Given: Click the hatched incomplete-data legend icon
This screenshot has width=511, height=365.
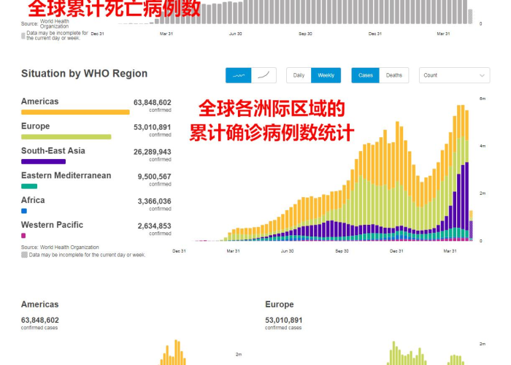Looking at the screenshot, I should pos(24,255).
